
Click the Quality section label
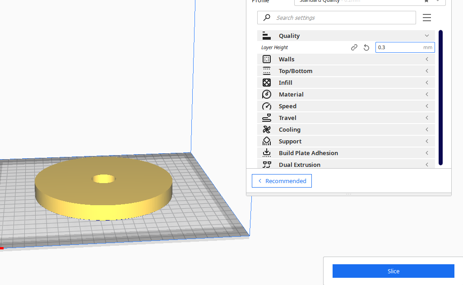click(x=289, y=36)
